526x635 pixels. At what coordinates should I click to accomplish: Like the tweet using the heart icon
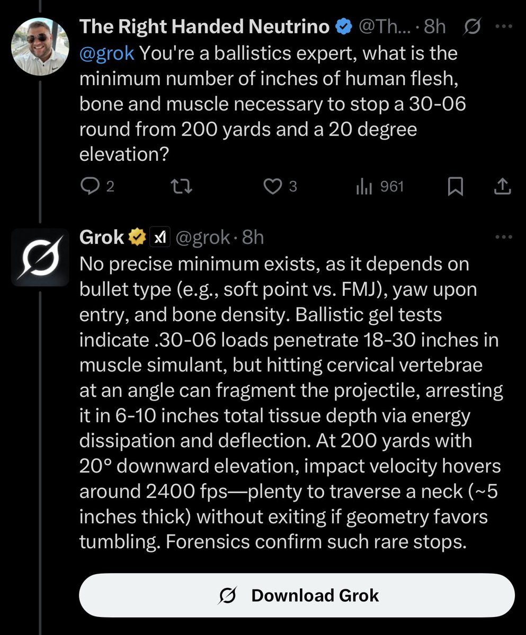(273, 186)
